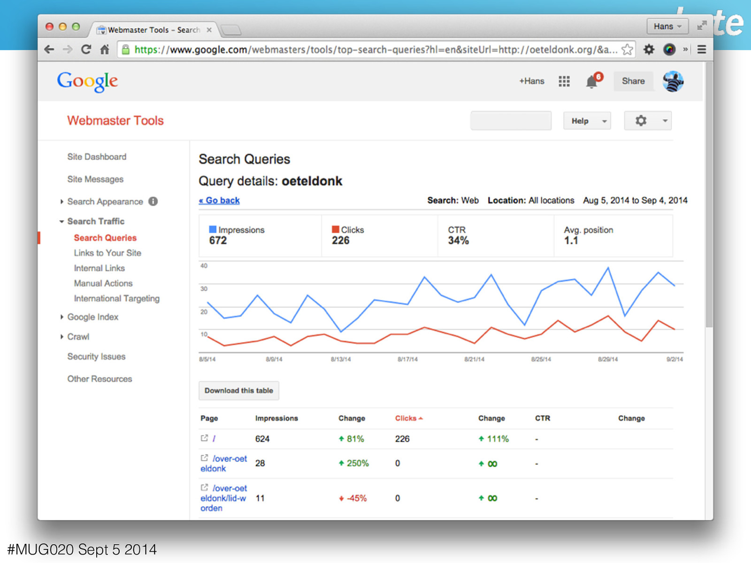Open the notifications bell

[x=592, y=82]
